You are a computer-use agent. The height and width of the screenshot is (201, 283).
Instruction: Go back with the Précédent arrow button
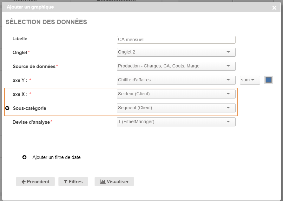click(x=35, y=182)
